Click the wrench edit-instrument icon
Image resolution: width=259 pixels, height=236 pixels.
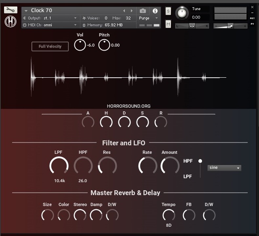coord(11,10)
